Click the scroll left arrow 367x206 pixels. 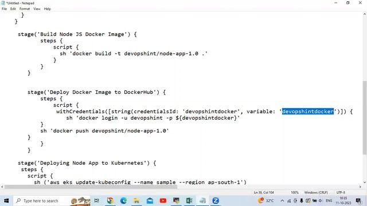(2, 187)
